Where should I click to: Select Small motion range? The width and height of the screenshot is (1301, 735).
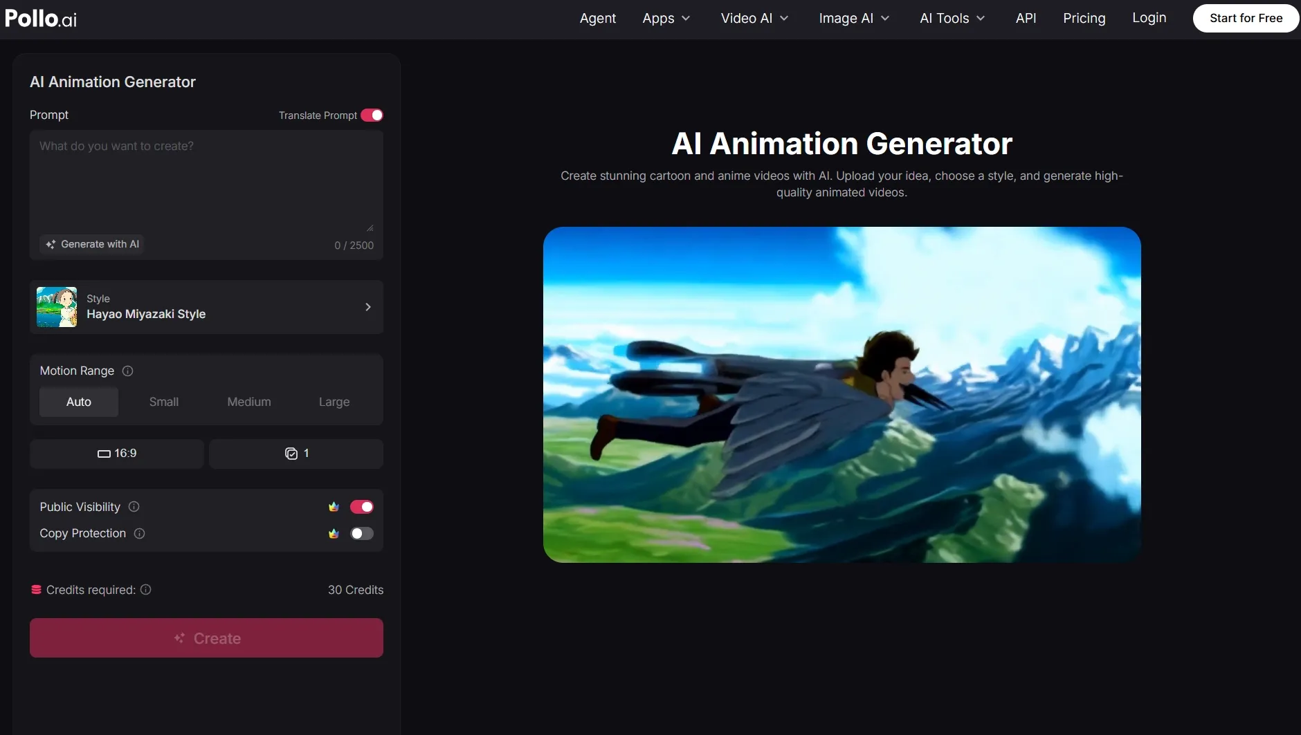click(164, 402)
